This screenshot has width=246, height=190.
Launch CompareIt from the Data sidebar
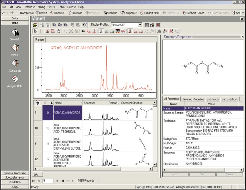pyautogui.click(x=15, y=66)
